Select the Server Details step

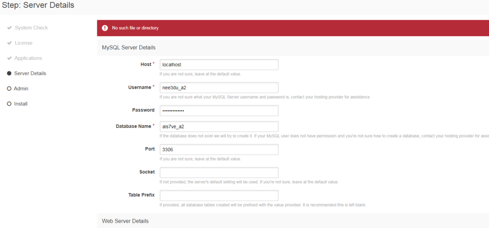[30, 73]
